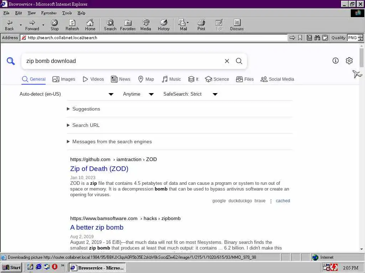Open the Help menu

[81, 13]
